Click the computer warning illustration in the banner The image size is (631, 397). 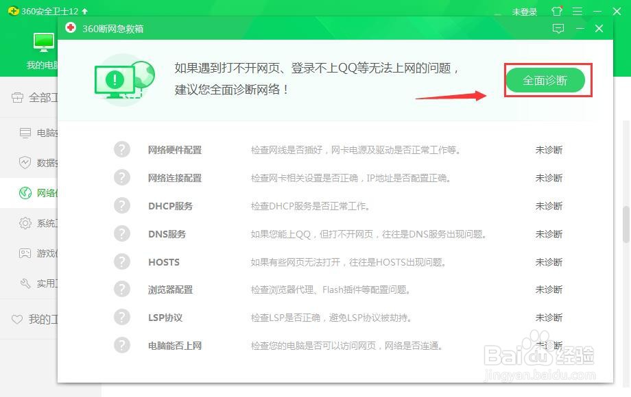(124, 80)
